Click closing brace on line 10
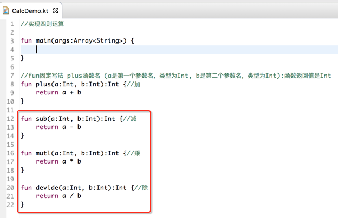The image size is (338, 218). click(x=22, y=101)
